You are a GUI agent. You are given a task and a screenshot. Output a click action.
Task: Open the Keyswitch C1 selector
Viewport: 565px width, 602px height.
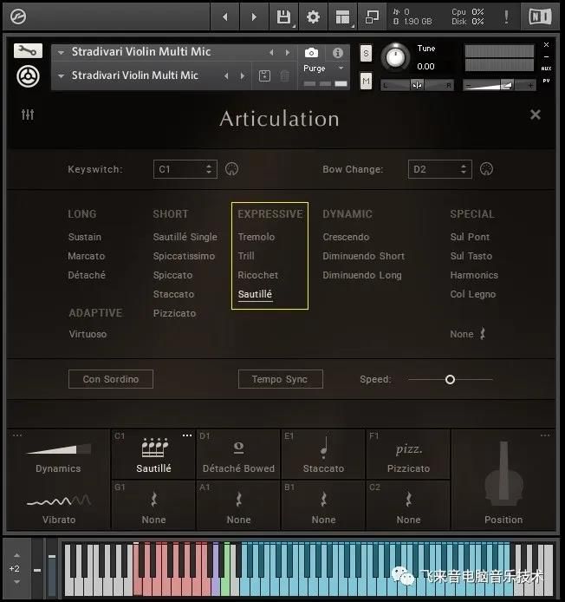[185, 169]
